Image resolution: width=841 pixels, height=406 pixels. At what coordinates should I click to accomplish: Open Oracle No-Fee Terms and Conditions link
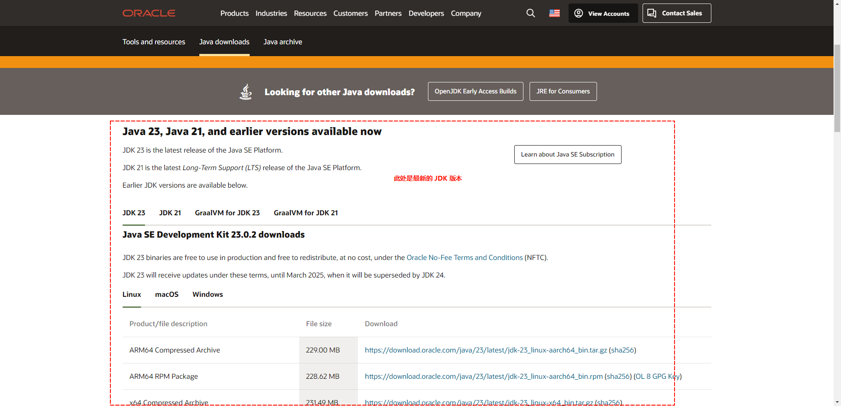click(464, 257)
